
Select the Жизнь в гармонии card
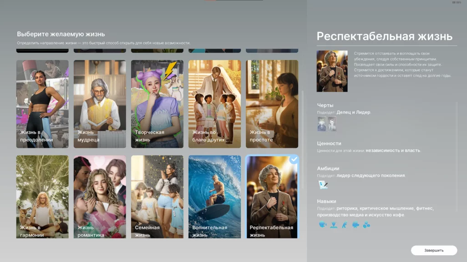click(x=42, y=196)
